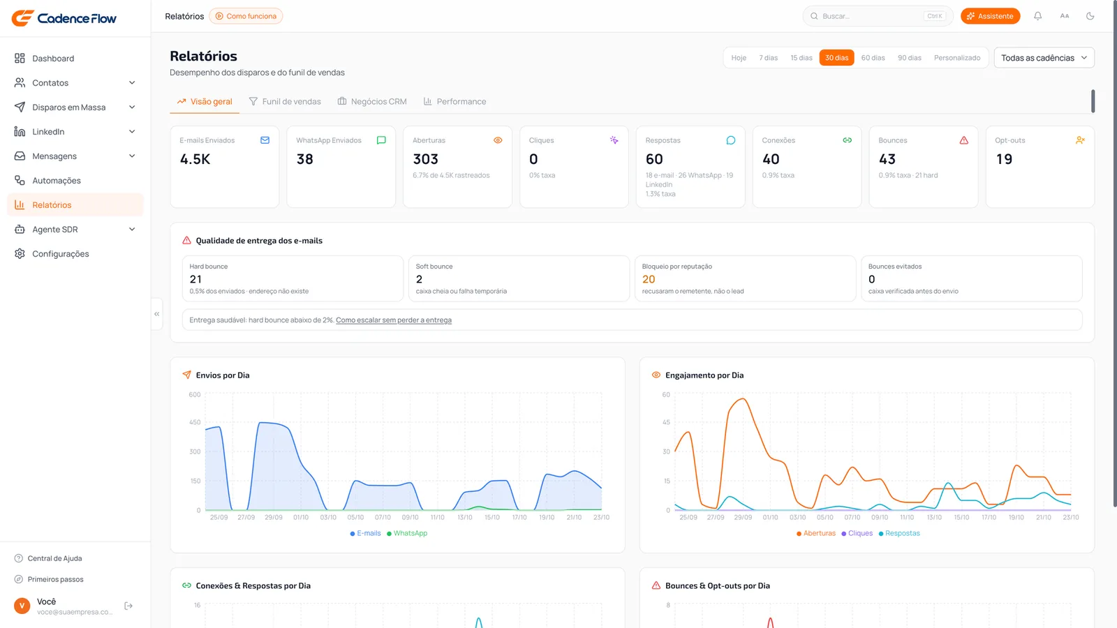Switch to the Funil de vendas tab

pyautogui.click(x=285, y=102)
